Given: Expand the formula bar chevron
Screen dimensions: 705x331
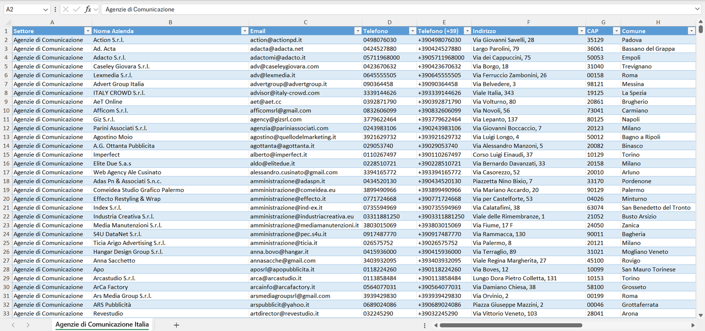Looking at the screenshot, I should [697, 9].
